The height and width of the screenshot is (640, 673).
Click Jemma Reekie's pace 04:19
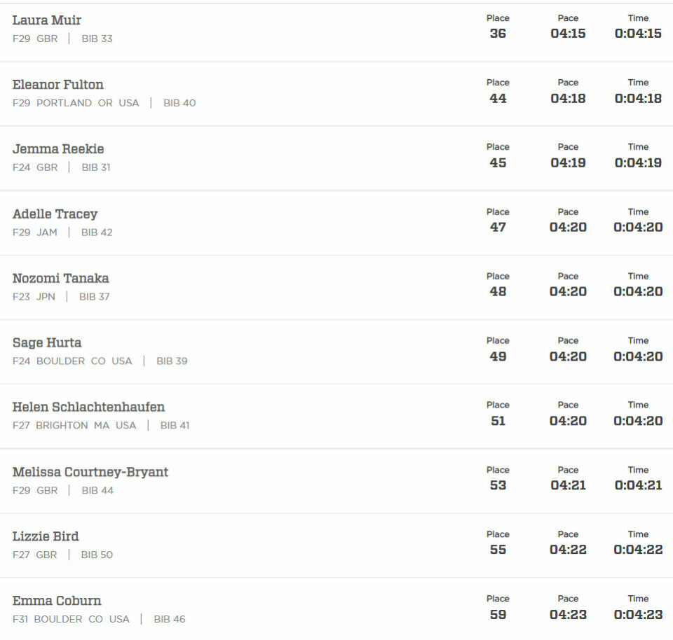(568, 163)
